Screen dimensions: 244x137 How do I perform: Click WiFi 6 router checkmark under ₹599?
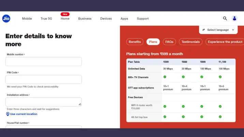[165, 106]
